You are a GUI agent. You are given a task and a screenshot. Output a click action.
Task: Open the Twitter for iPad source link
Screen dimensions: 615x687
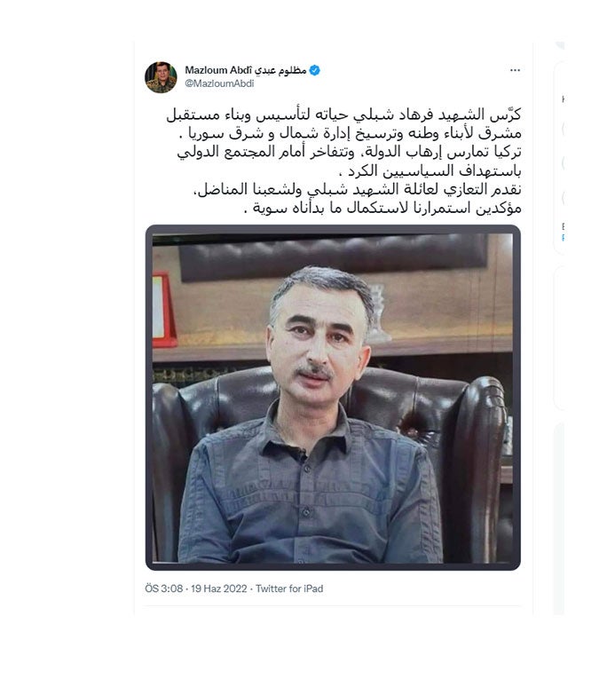(289, 588)
